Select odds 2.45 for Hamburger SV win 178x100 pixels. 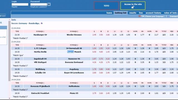(x=94, y=35)
